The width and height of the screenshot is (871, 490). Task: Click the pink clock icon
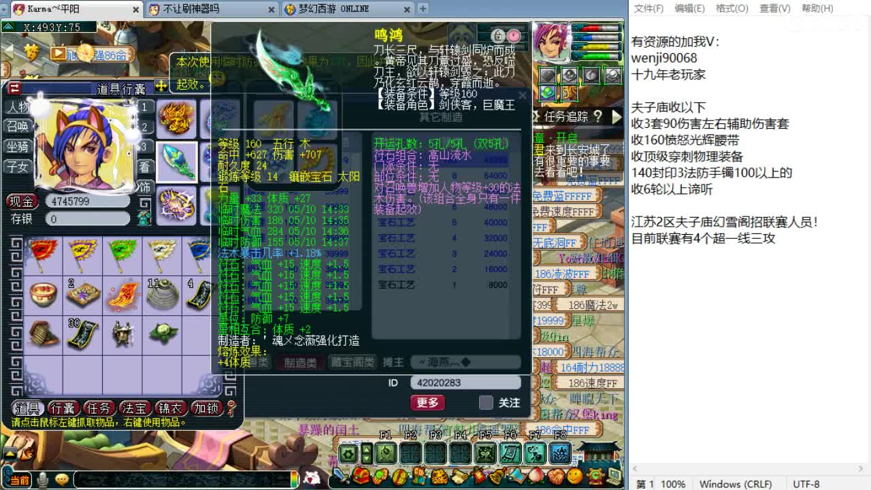point(514,35)
